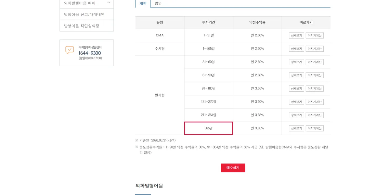Click the 평일 08:00~17:00 hours text
This screenshot has width=390, height=195.
click(90, 58)
